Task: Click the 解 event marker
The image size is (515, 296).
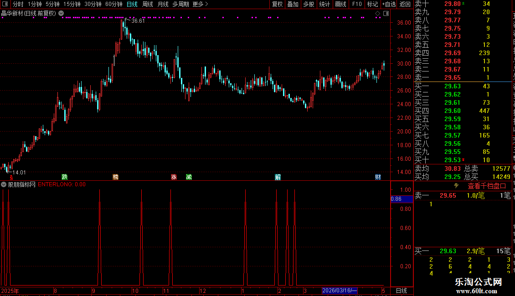Action: pyautogui.click(x=278, y=177)
